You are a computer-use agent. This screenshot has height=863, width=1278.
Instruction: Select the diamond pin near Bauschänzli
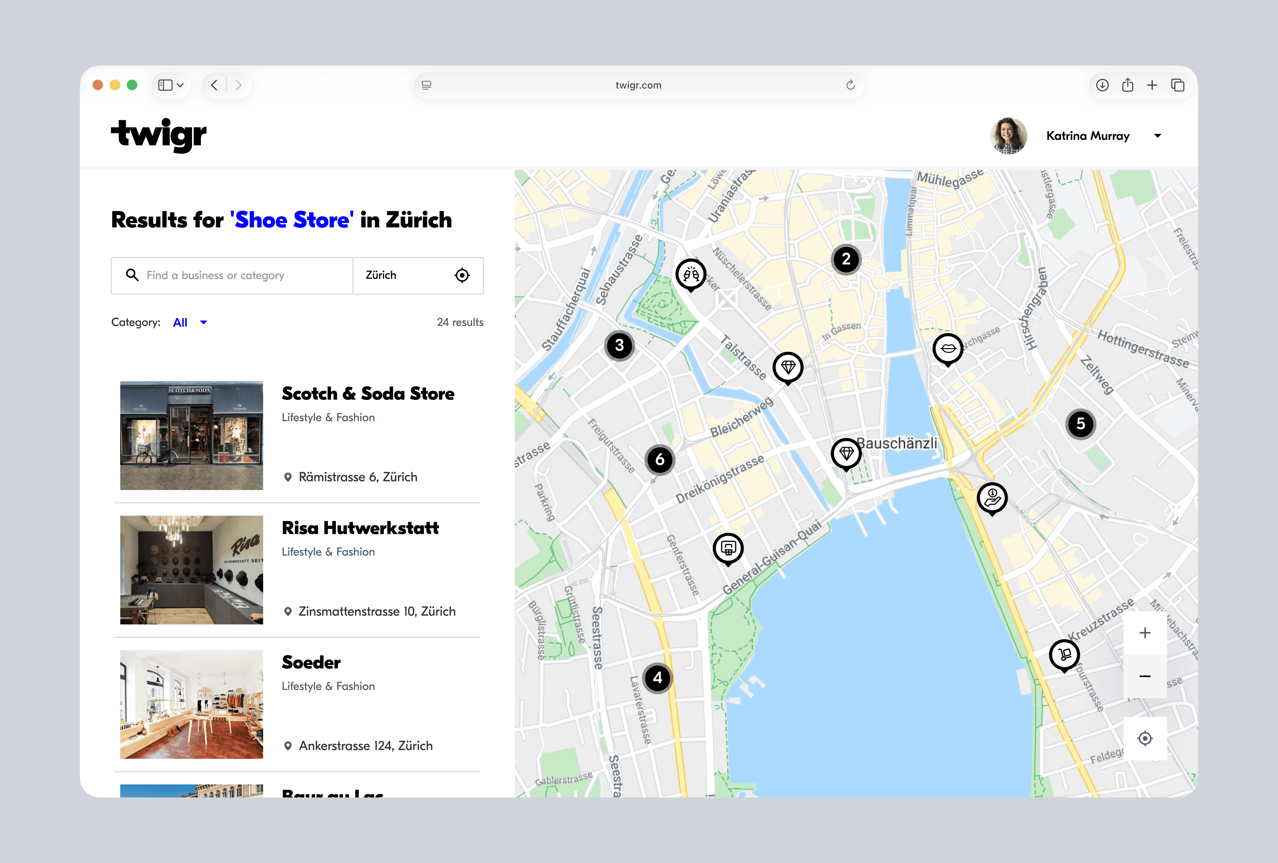tap(846, 453)
